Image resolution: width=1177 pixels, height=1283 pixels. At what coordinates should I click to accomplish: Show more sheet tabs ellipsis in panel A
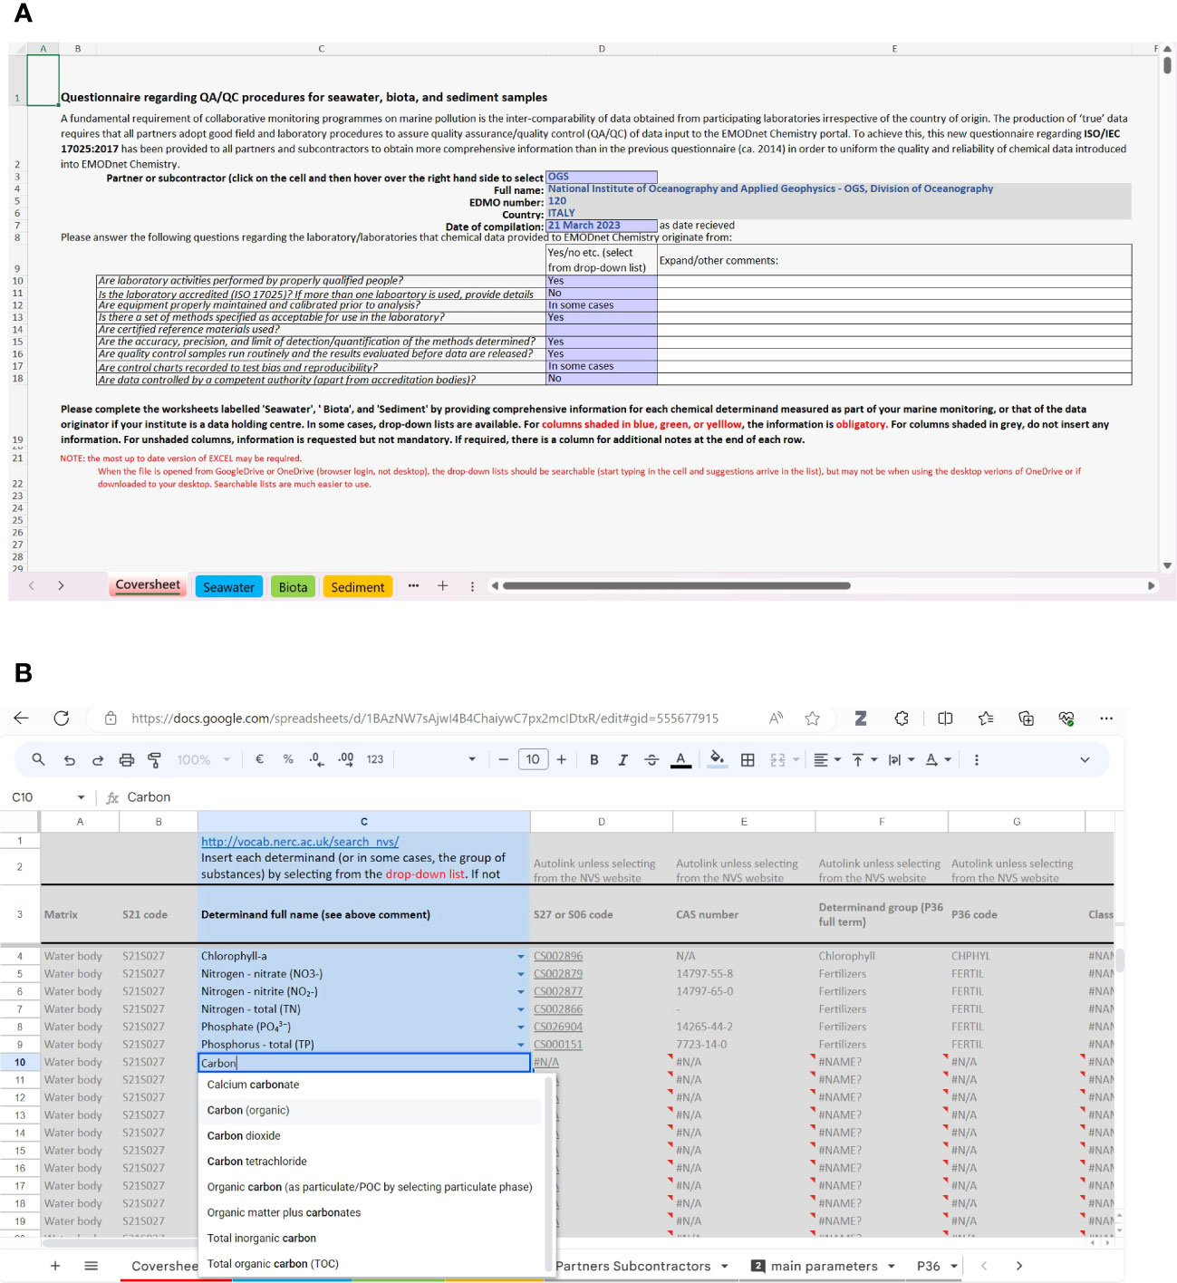point(413,586)
